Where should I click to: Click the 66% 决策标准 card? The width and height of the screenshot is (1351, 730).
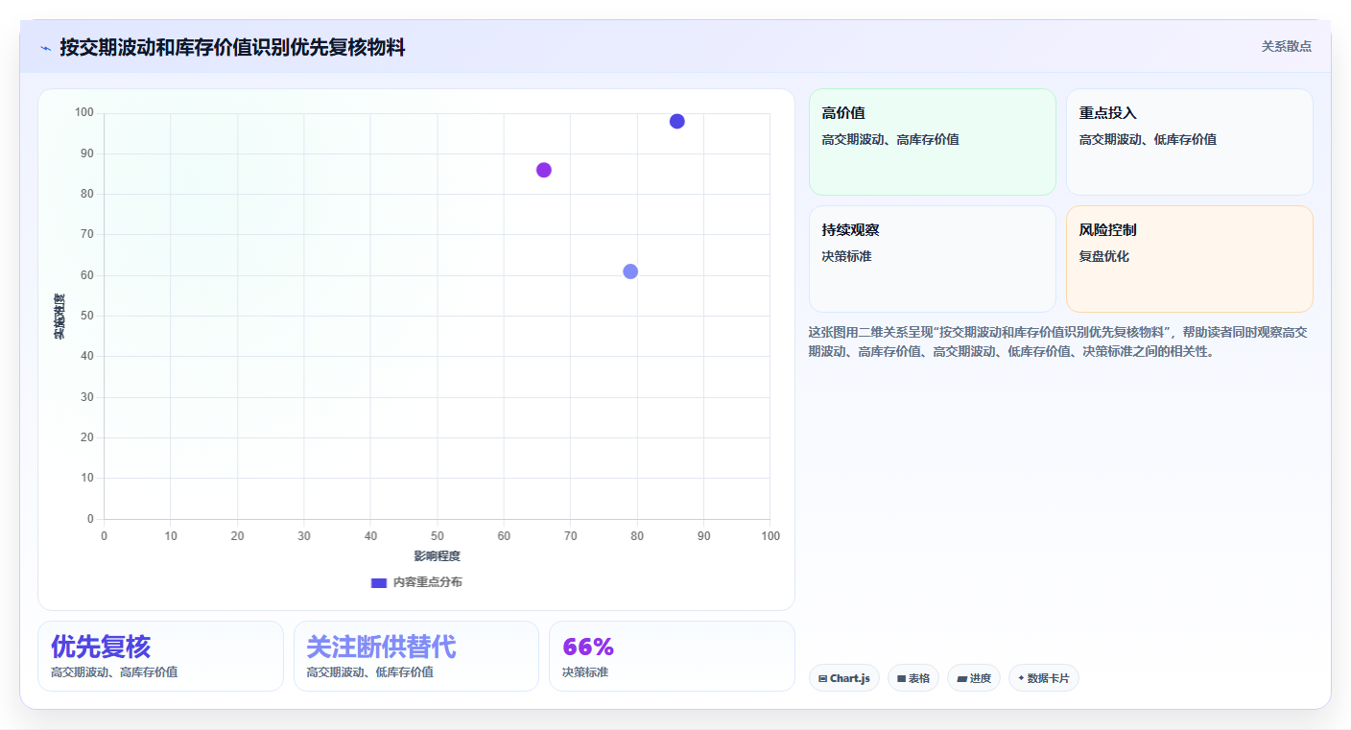[x=672, y=656]
